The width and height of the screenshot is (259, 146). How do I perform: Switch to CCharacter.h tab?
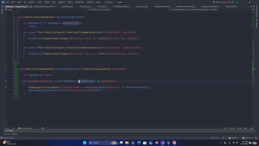click(102, 6)
